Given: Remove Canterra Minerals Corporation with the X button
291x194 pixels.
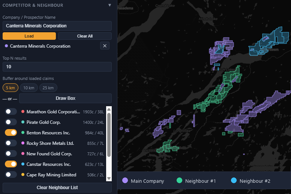Looking at the screenshot, I should tap(105, 46).
